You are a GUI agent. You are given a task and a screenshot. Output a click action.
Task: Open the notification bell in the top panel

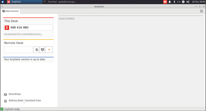pyautogui.click(x=170, y=2)
